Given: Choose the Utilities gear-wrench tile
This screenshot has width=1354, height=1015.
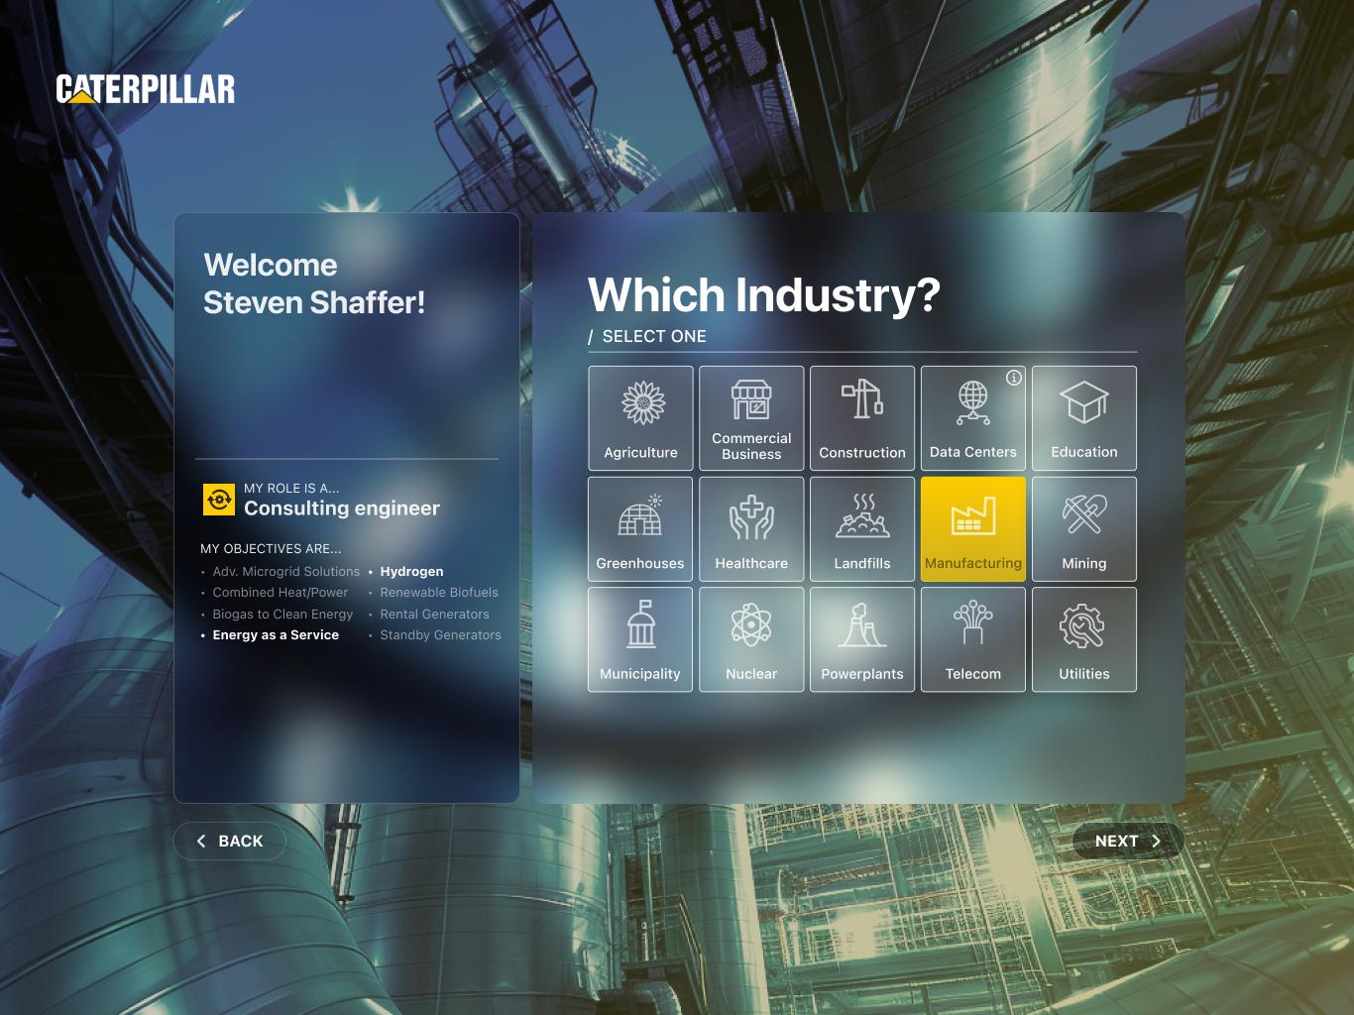Looking at the screenshot, I should click(1084, 639).
